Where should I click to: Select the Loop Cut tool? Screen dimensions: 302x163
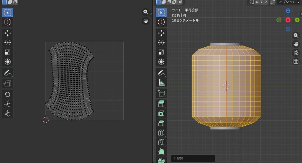click(161, 133)
